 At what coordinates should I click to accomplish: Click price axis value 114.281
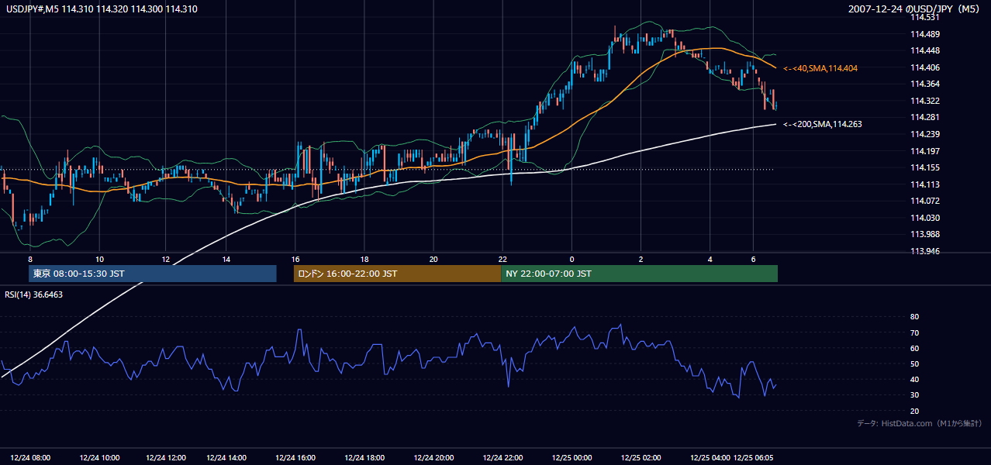coord(924,118)
